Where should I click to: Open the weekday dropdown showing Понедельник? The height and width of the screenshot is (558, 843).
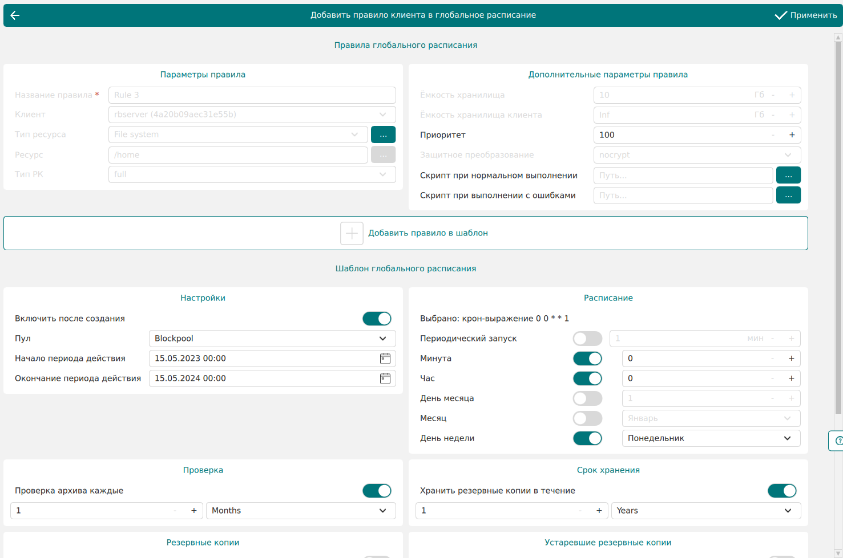711,438
